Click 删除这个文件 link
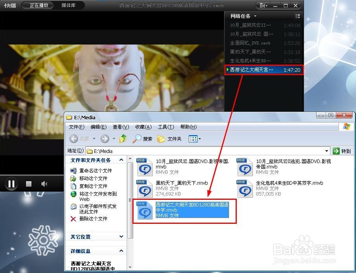The image size is (356, 273). click(x=93, y=219)
